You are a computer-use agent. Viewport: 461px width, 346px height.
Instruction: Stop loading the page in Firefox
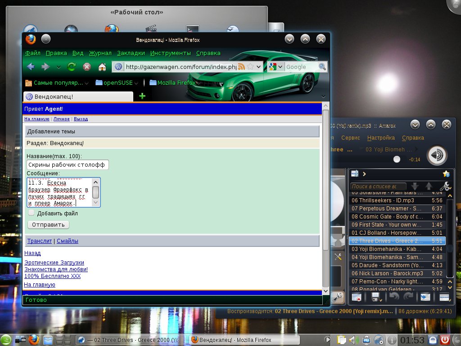[x=87, y=67]
